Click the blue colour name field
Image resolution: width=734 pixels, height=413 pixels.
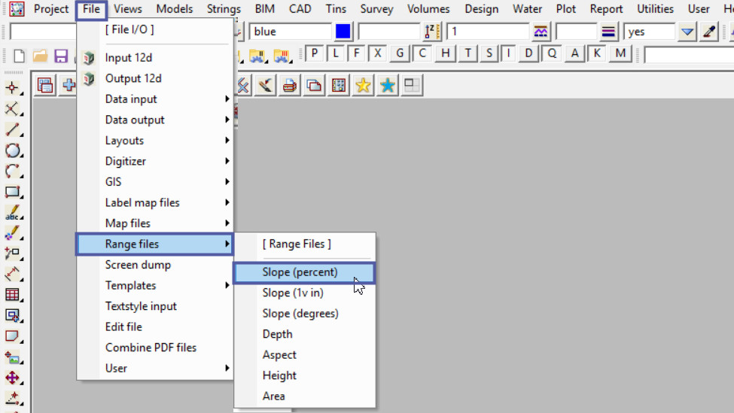(x=291, y=32)
